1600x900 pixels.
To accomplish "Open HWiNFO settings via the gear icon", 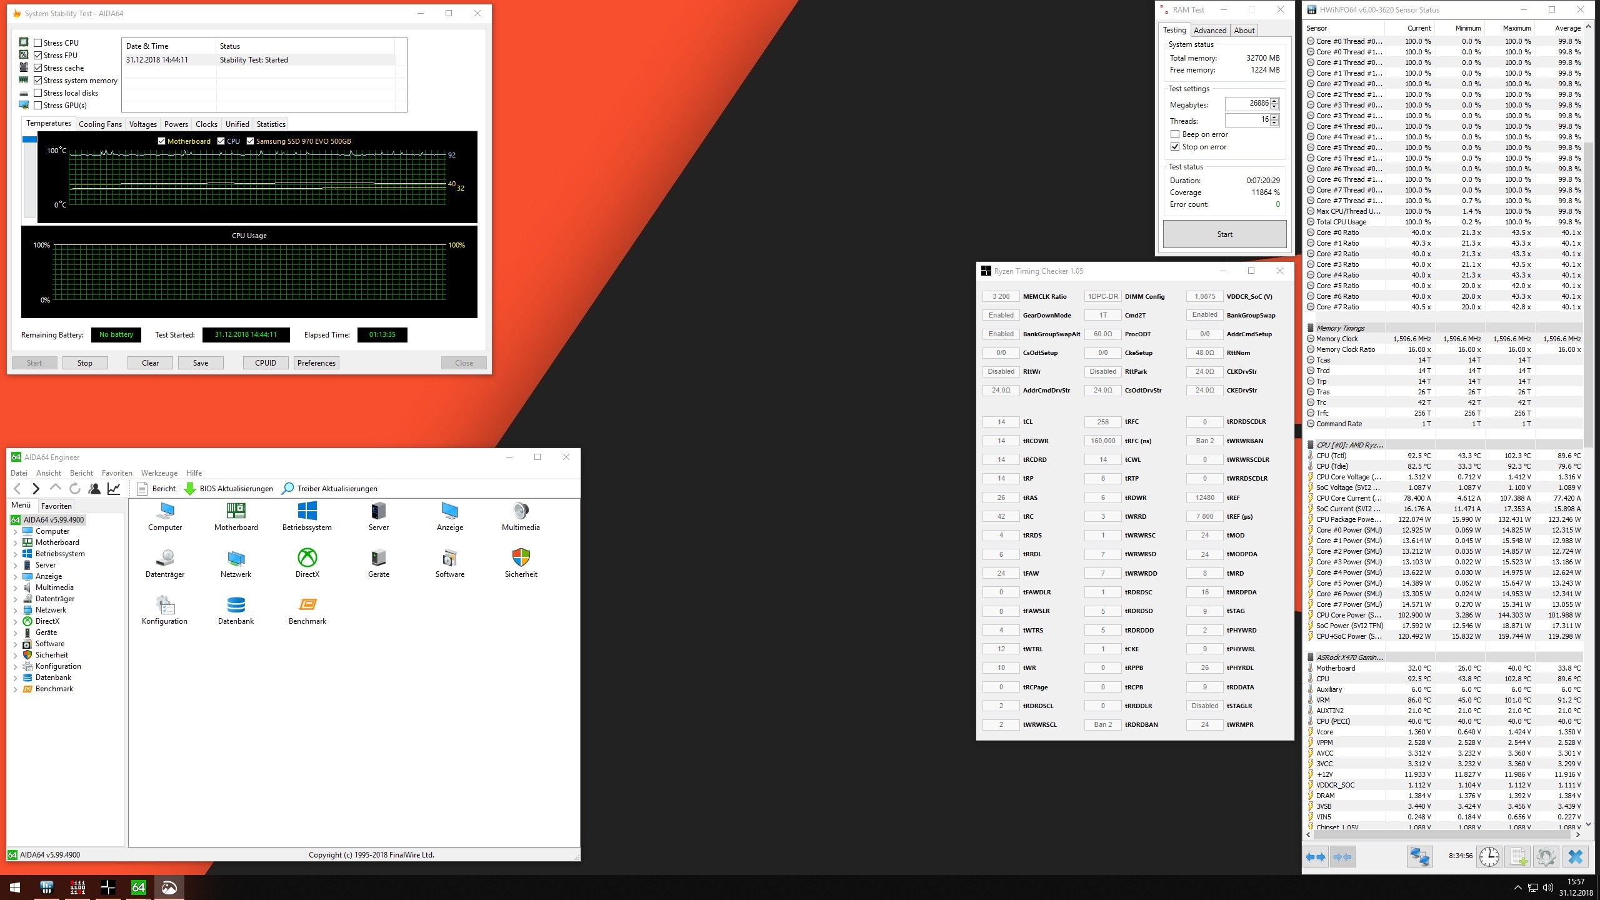I will (x=1546, y=856).
